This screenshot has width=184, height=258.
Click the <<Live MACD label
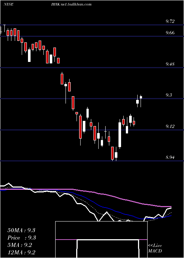click(155, 248)
